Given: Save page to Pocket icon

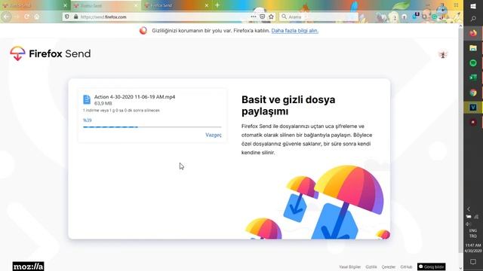Looking at the screenshot, I should pos(262,17).
